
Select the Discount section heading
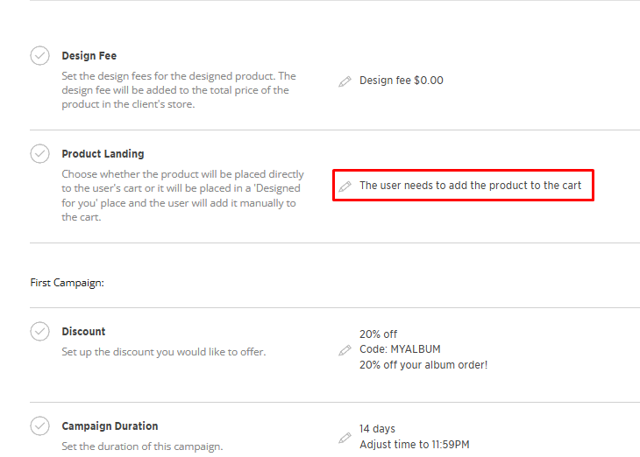83,332
